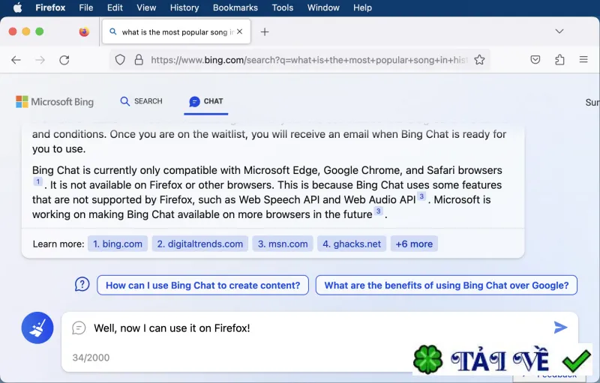Open the Tools menu
Image resolution: width=600 pixels, height=383 pixels.
283,7
